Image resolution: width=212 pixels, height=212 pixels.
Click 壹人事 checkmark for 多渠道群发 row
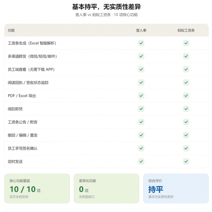pos(141,56)
